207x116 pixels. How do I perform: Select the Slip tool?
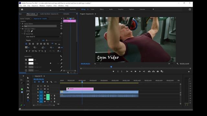pyautogui.click(x=28, y=91)
